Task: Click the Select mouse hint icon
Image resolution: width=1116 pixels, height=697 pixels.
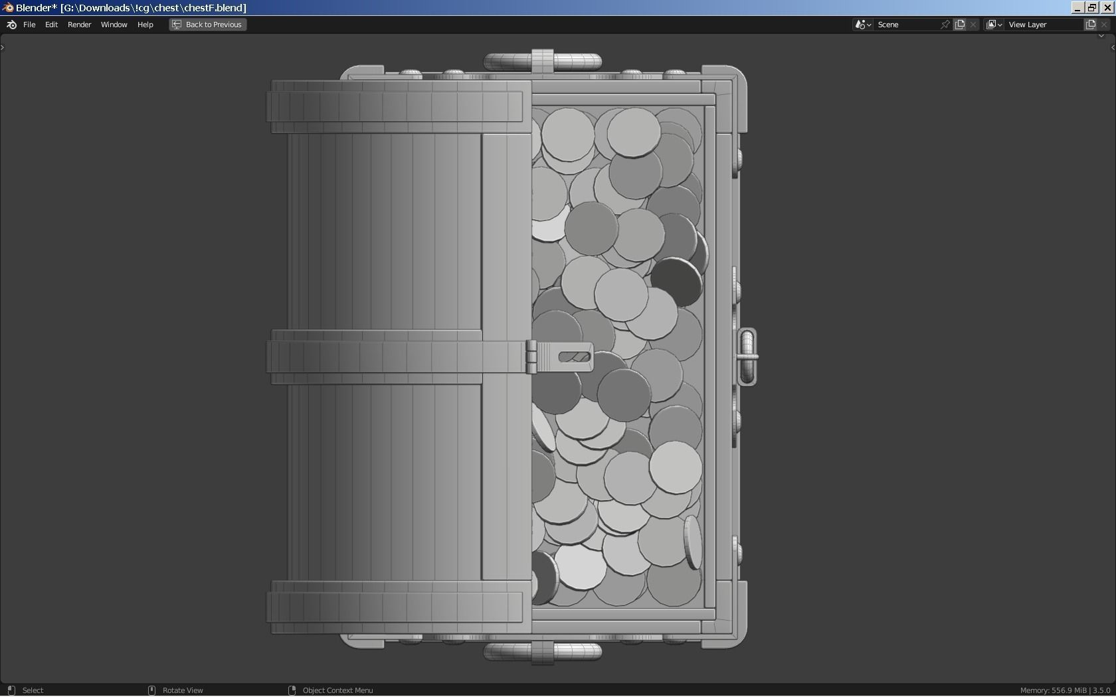Action: click(x=11, y=690)
